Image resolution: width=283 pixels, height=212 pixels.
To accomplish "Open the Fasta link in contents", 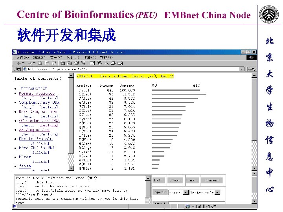I will pyautogui.click(x=25, y=166).
